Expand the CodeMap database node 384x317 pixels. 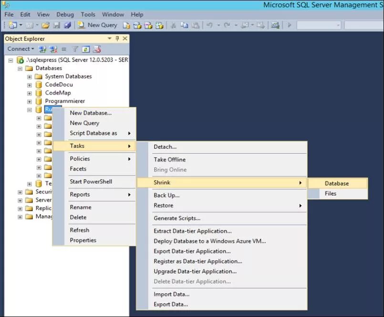pos(30,93)
